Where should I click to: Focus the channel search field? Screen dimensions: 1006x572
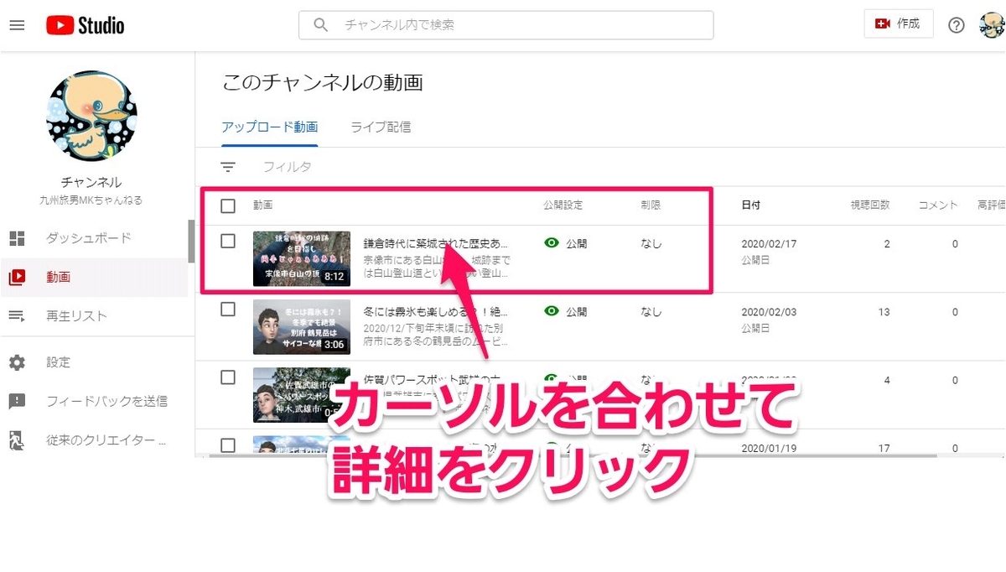[506, 25]
